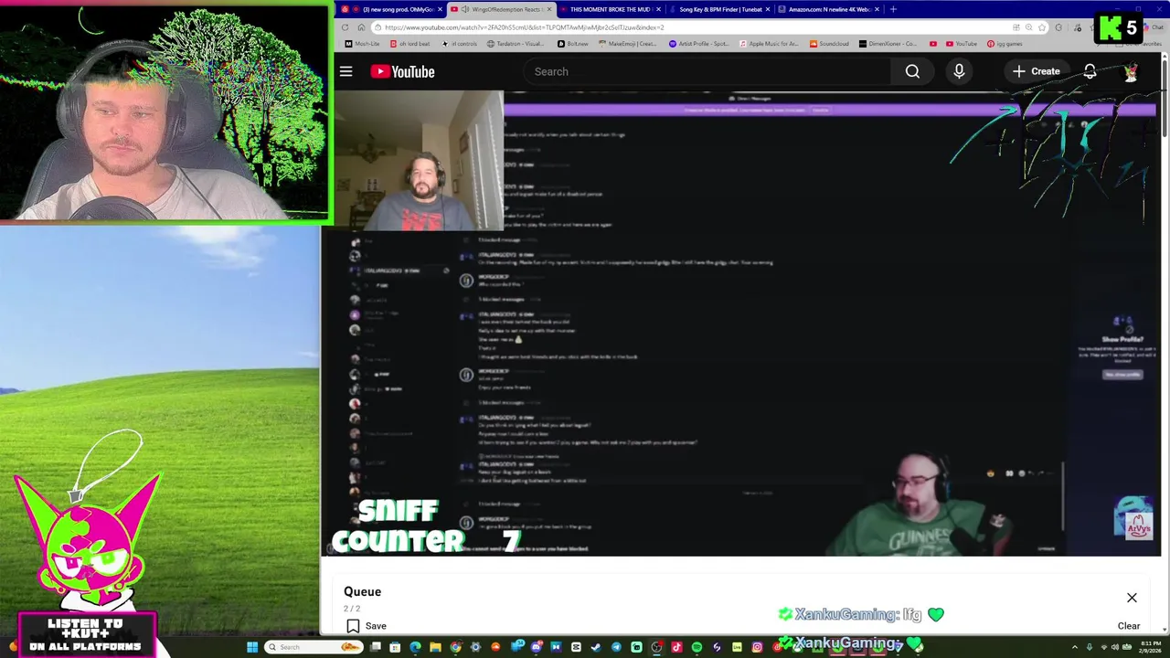This screenshot has height=658, width=1170.
Task: Open the Bolt.new bookmark
Action: (x=575, y=44)
